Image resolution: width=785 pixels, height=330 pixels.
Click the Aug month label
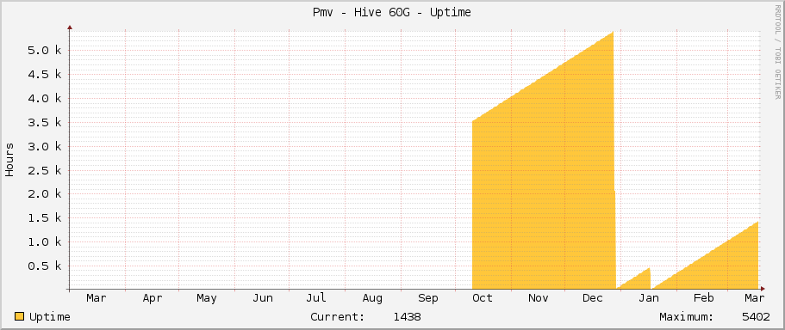coord(372,298)
